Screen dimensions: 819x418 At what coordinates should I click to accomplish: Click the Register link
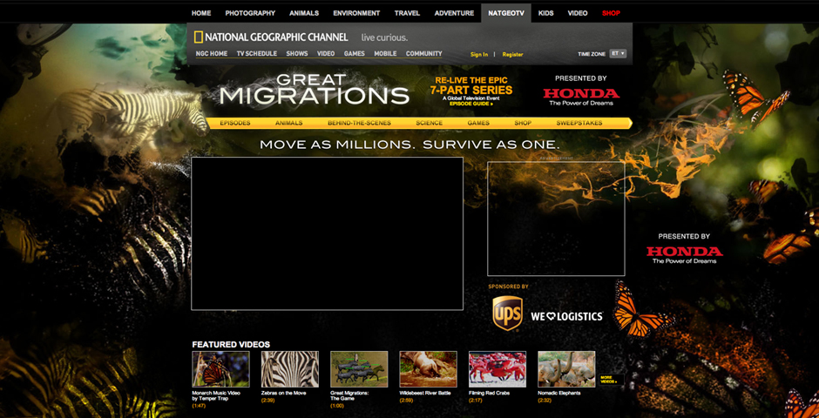click(x=512, y=54)
